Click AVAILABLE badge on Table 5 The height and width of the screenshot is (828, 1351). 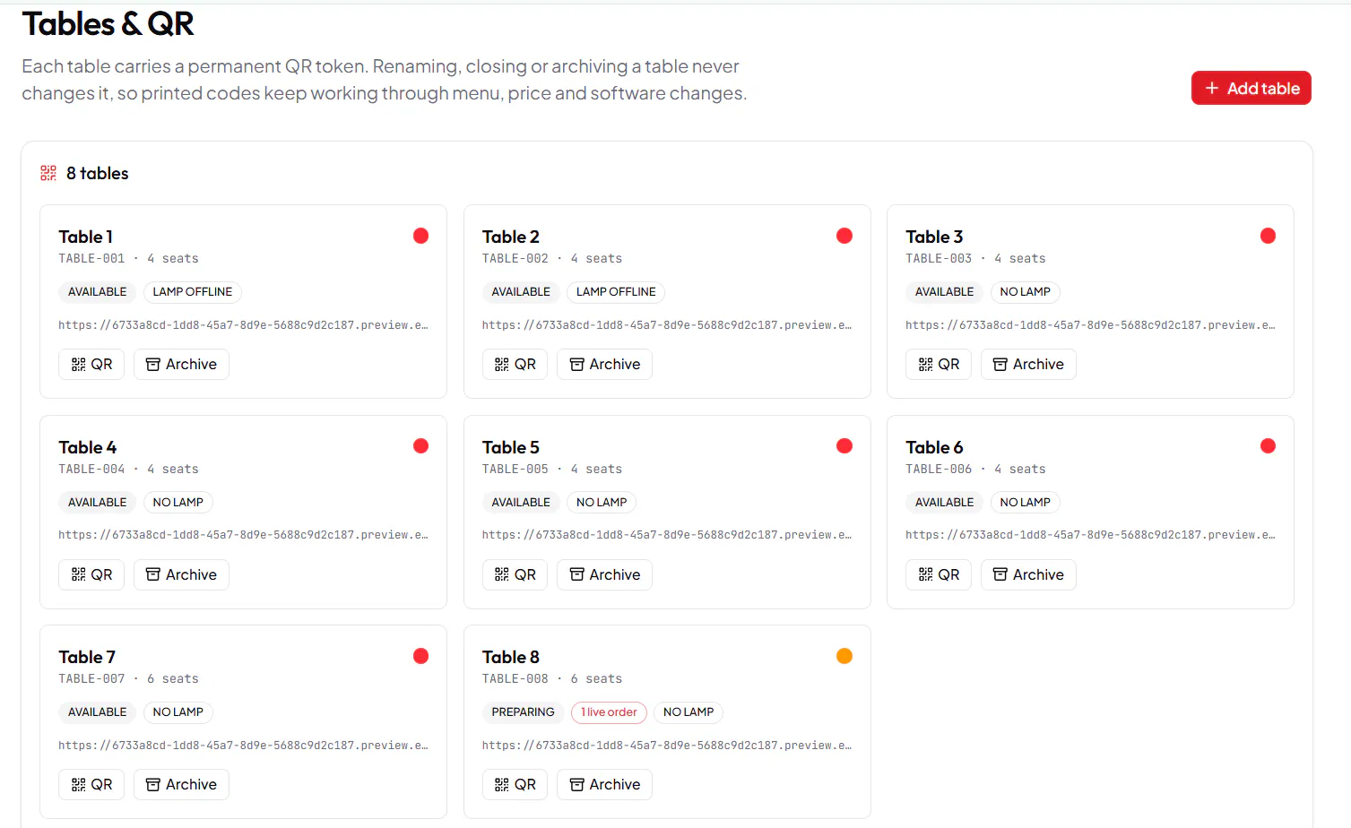click(x=521, y=503)
